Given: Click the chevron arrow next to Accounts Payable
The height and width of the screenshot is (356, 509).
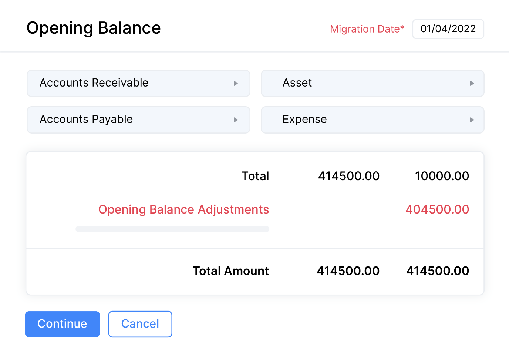Looking at the screenshot, I should coord(236,120).
